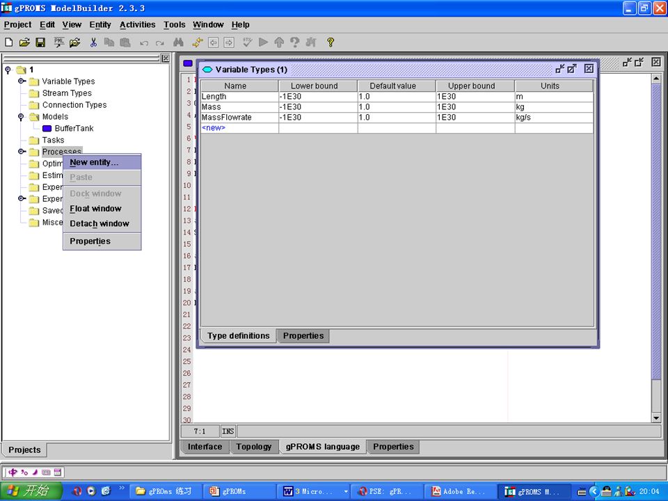The image size is (668, 501).
Task: Open the Activities menu
Action: click(137, 25)
